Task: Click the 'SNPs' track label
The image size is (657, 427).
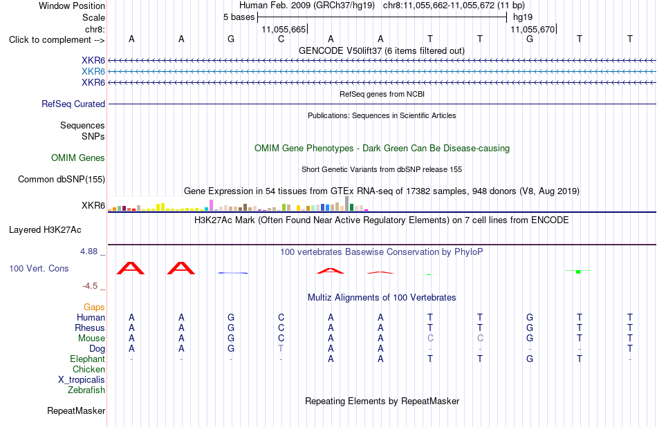Action: click(93, 137)
